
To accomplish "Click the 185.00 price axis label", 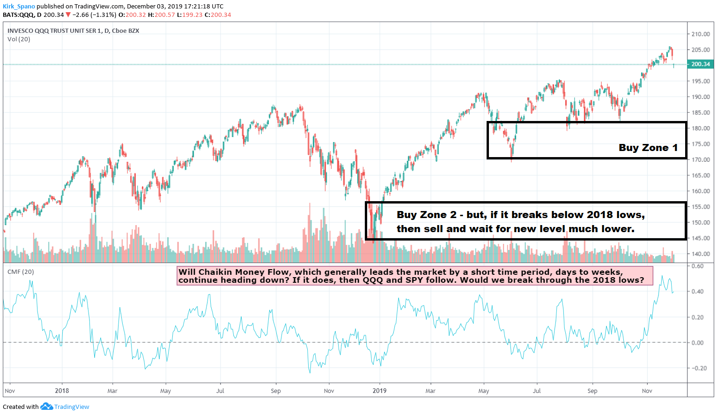I will coord(701,113).
